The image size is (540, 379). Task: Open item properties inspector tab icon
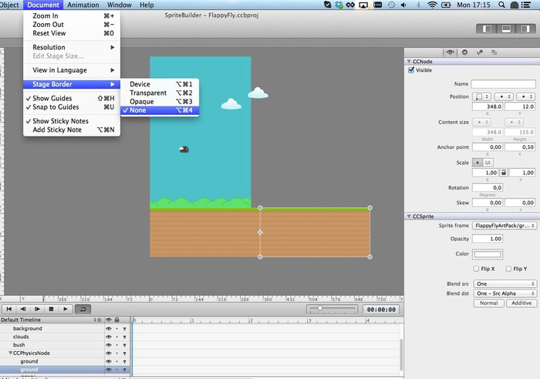point(450,52)
